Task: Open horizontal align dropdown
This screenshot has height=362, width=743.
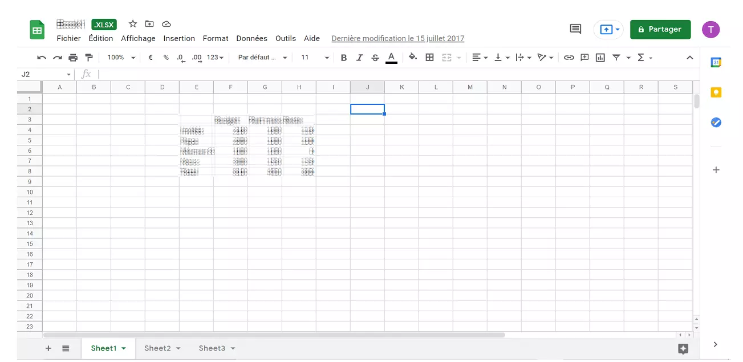Action: [x=480, y=58]
